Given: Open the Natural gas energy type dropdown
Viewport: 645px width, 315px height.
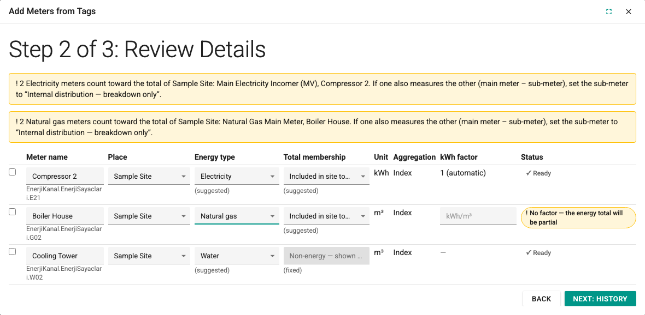Looking at the screenshot, I should click(x=237, y=216).
